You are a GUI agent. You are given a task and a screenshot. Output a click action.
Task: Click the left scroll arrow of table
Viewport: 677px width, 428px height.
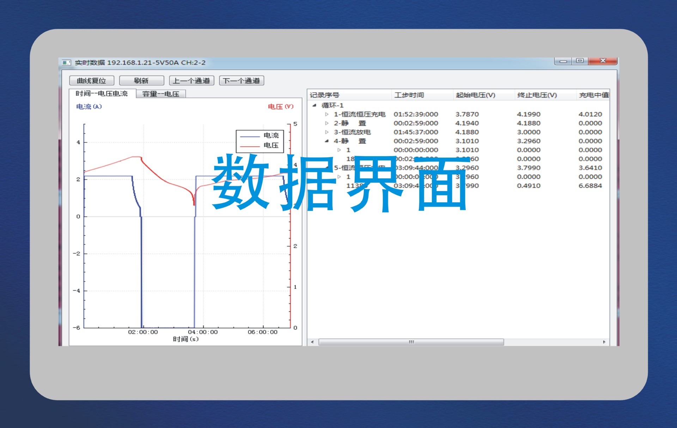coord(312,342)
